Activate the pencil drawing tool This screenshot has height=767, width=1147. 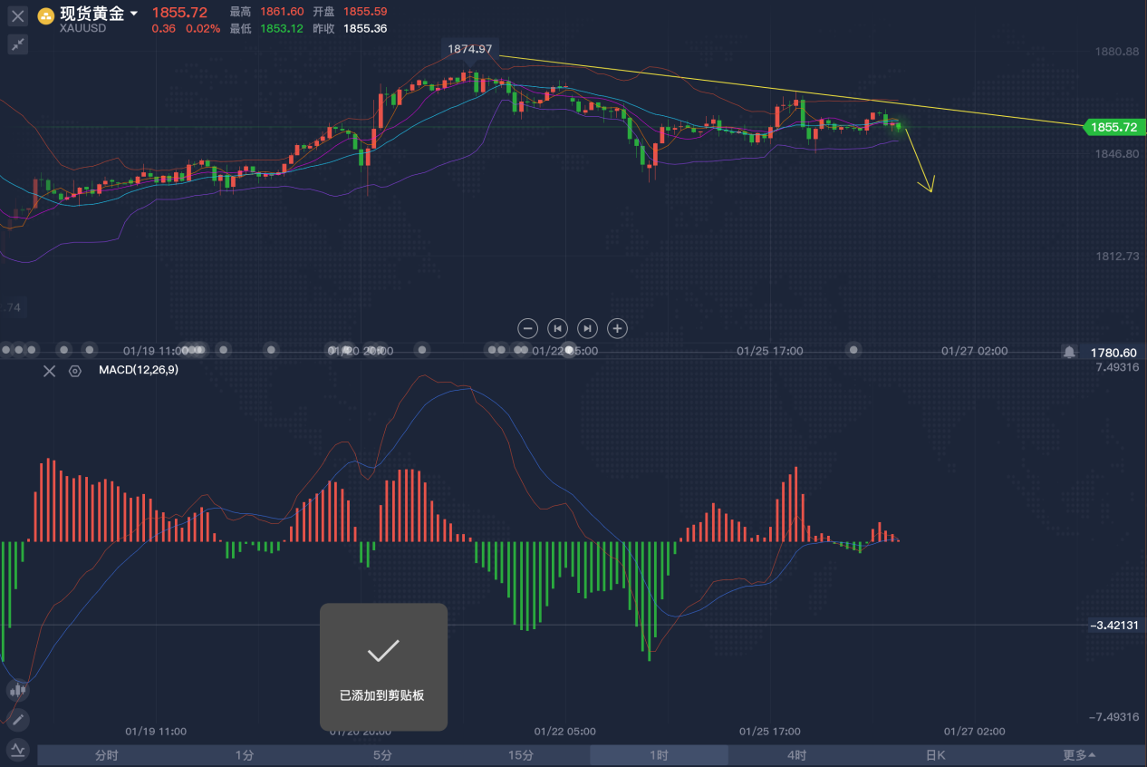(18, 720)
